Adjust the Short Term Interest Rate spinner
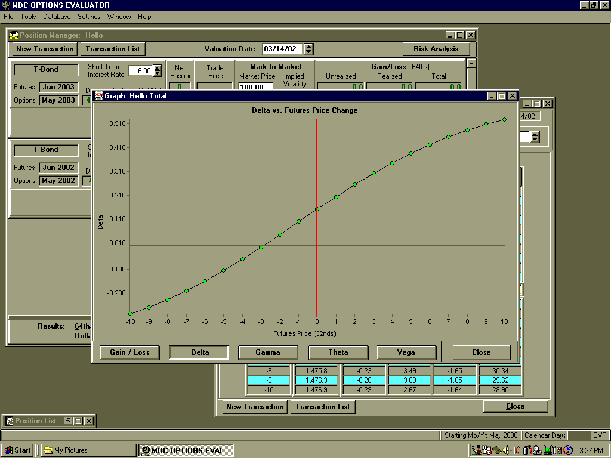Screen dimensions: 611x458 (x=157, y=71)
